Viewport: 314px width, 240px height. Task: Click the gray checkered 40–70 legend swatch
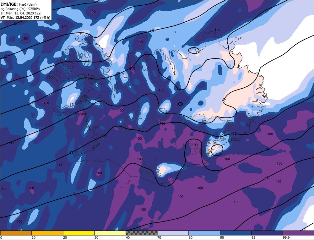pyautogui.click(x=141, y=233)
